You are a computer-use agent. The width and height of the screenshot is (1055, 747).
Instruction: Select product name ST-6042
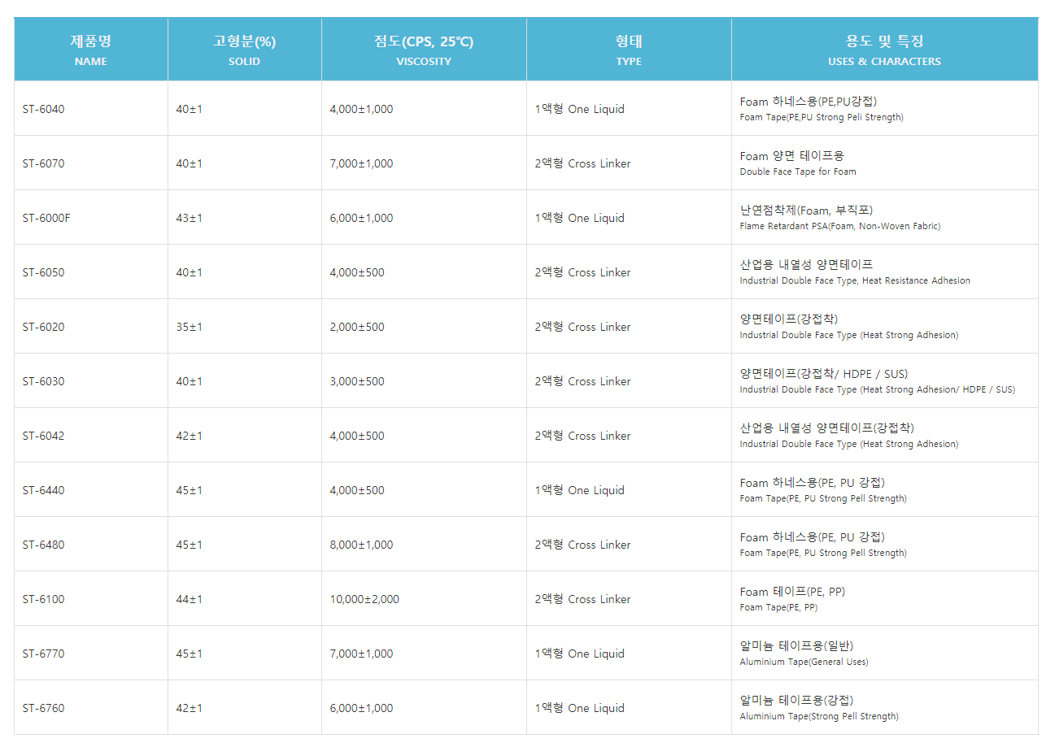pyautogui.click(x=43, y=436)
